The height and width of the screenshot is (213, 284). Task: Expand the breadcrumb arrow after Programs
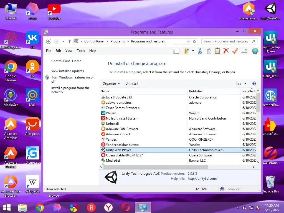click(x=128, y=42)
